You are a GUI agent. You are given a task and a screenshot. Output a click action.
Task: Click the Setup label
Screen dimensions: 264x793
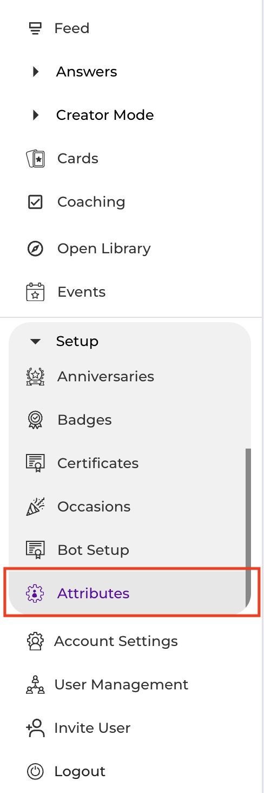coord(77,341)
